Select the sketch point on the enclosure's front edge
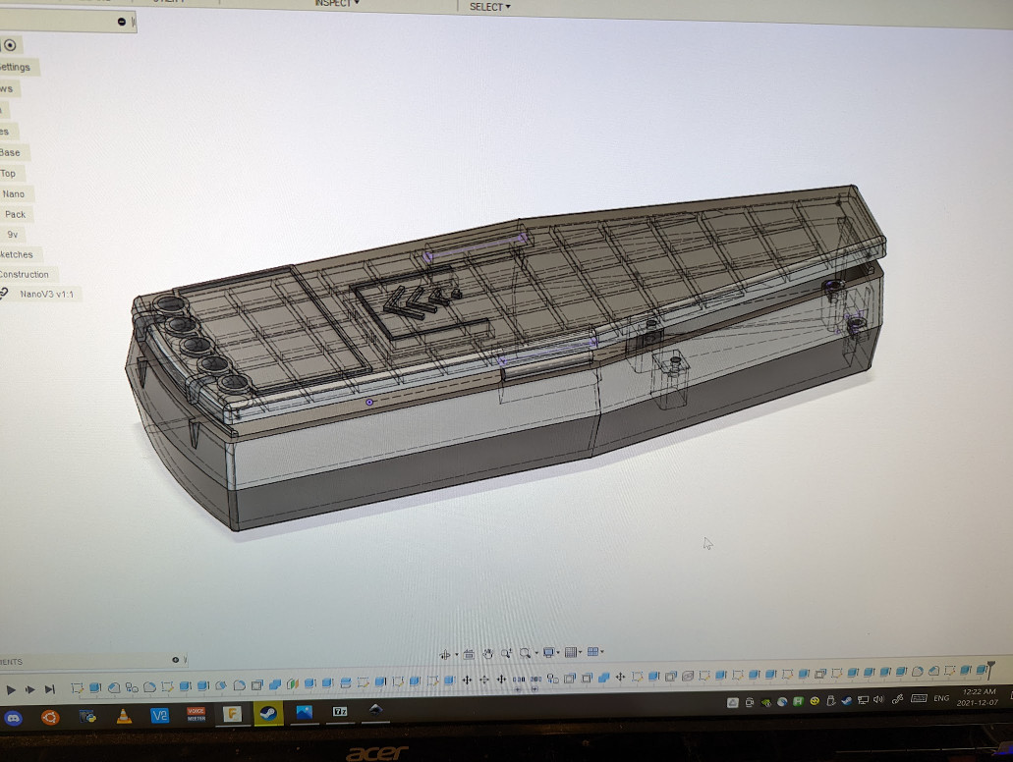This screenshot has height=762, width=1013. 368,403
